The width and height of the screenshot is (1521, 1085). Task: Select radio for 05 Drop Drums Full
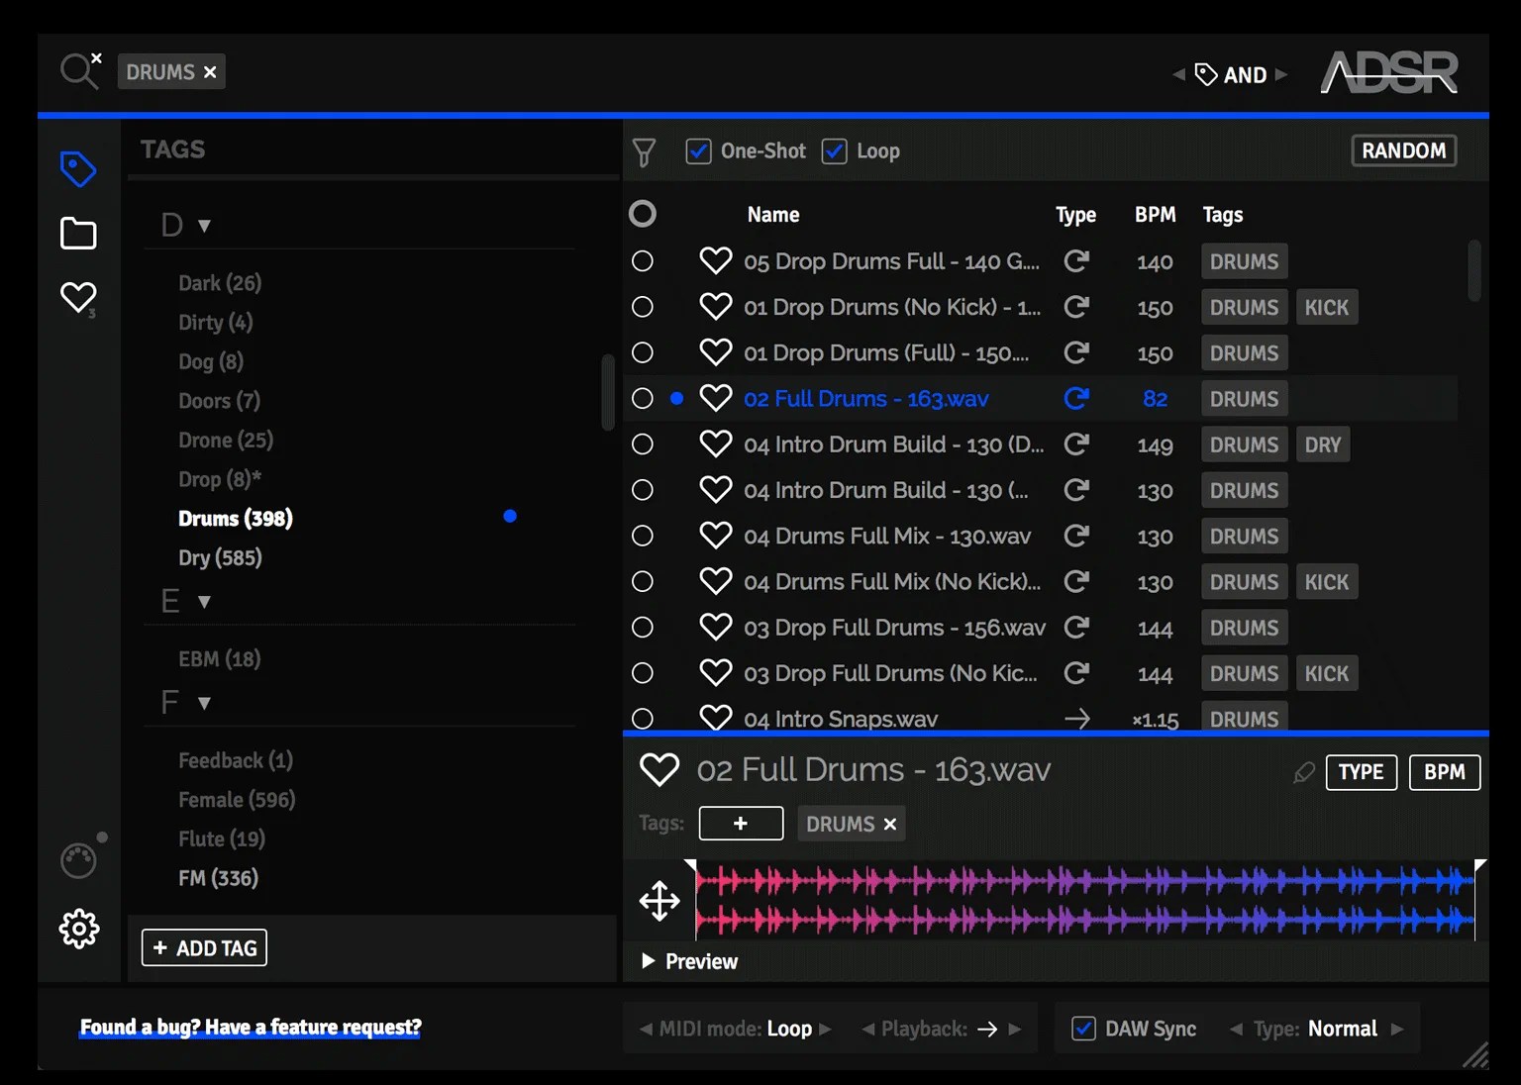(x=643, y=260)
